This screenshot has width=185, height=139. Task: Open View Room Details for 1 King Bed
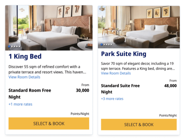(24, 77)
